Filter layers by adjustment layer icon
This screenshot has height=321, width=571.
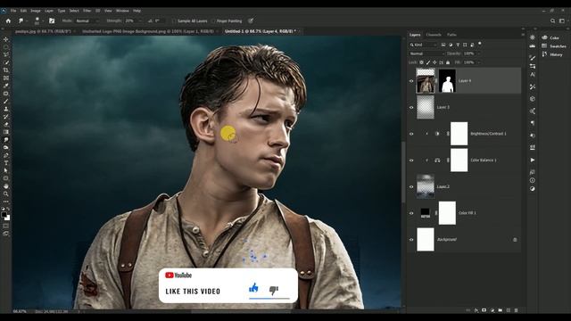[x=451, y=45]
